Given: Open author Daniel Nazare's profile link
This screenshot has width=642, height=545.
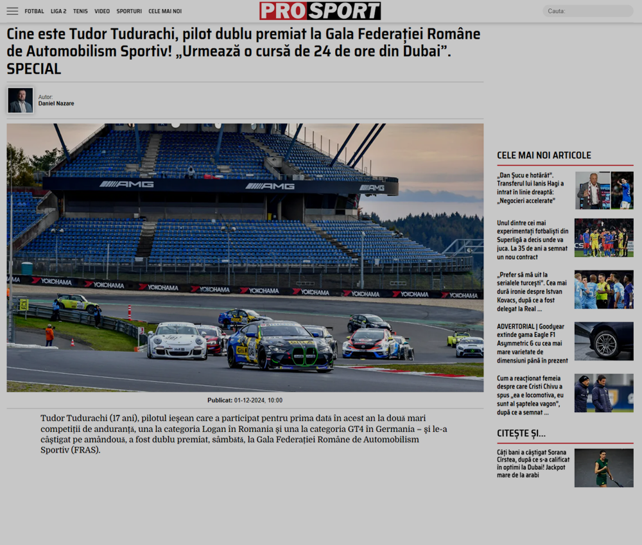Looking at the screenshot, I should point(56,103).
